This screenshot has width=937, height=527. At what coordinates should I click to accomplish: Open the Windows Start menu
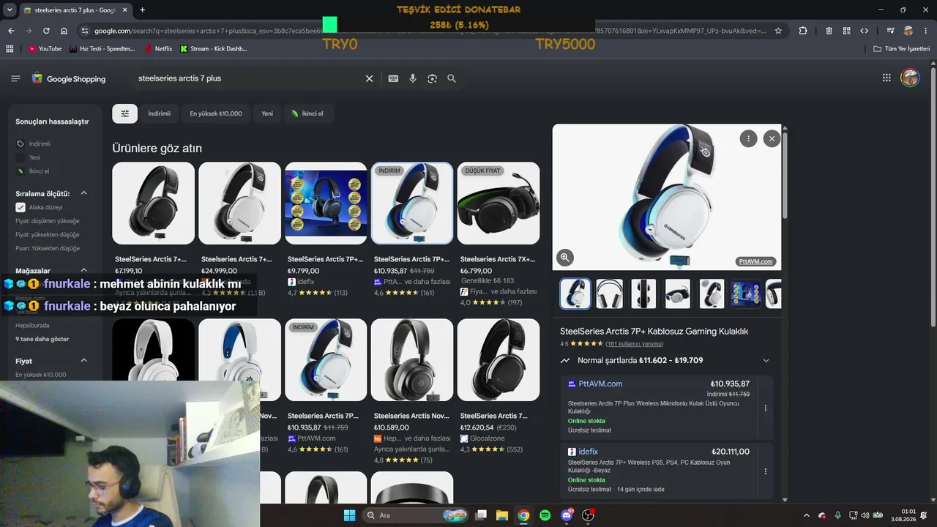(x=349, y=515)
